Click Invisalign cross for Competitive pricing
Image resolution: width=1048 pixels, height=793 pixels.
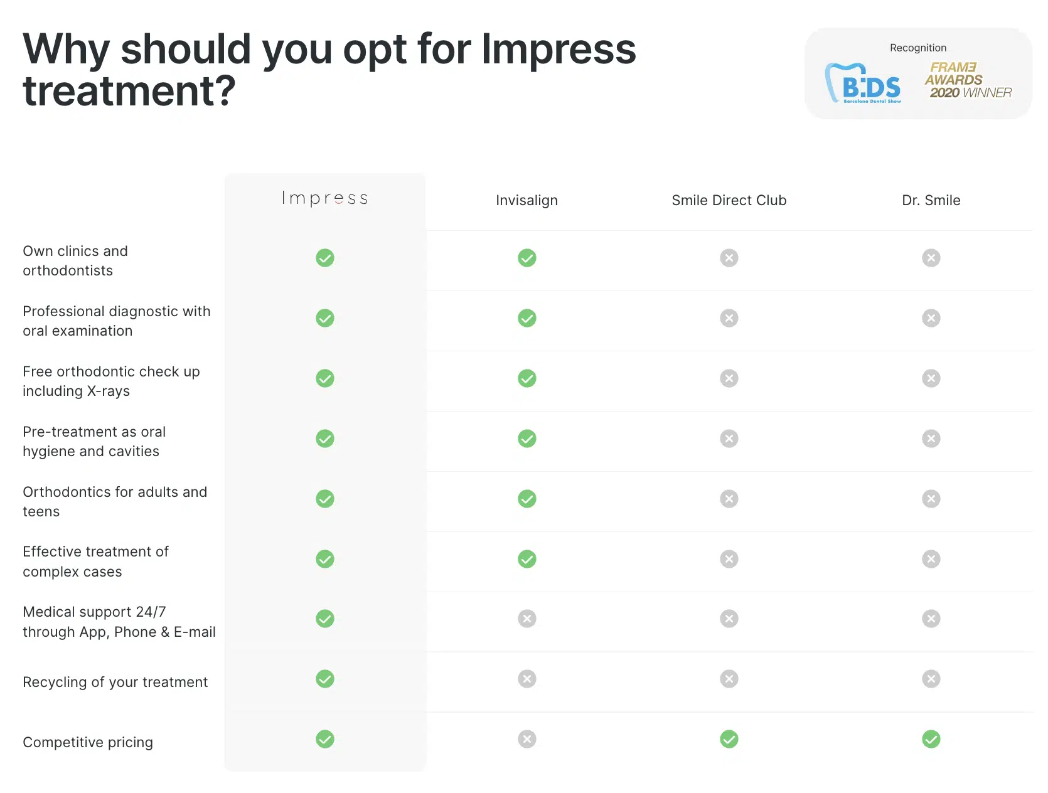[527, 739]
